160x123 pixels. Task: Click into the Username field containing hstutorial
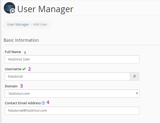[x=67, y=76]
